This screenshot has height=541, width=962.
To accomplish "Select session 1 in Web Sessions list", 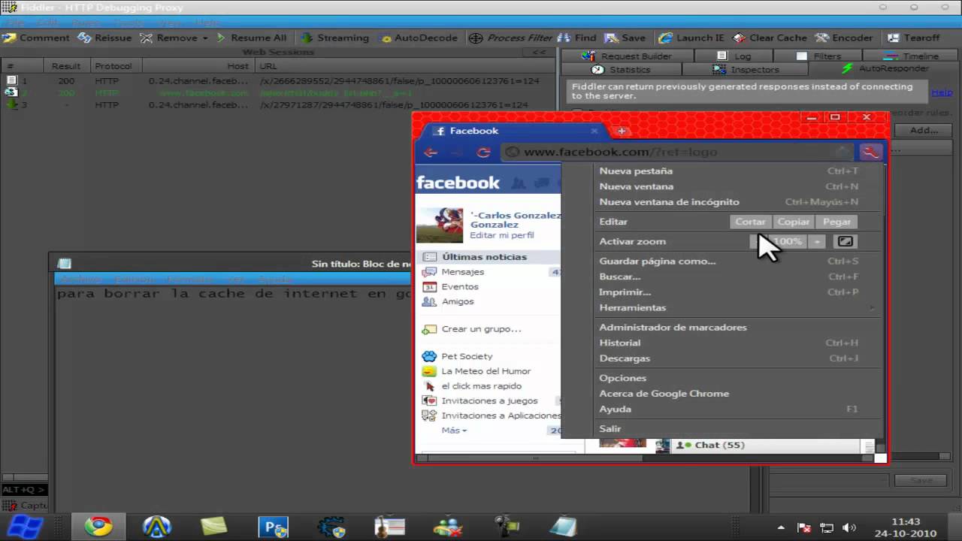I will pos(278,80).
